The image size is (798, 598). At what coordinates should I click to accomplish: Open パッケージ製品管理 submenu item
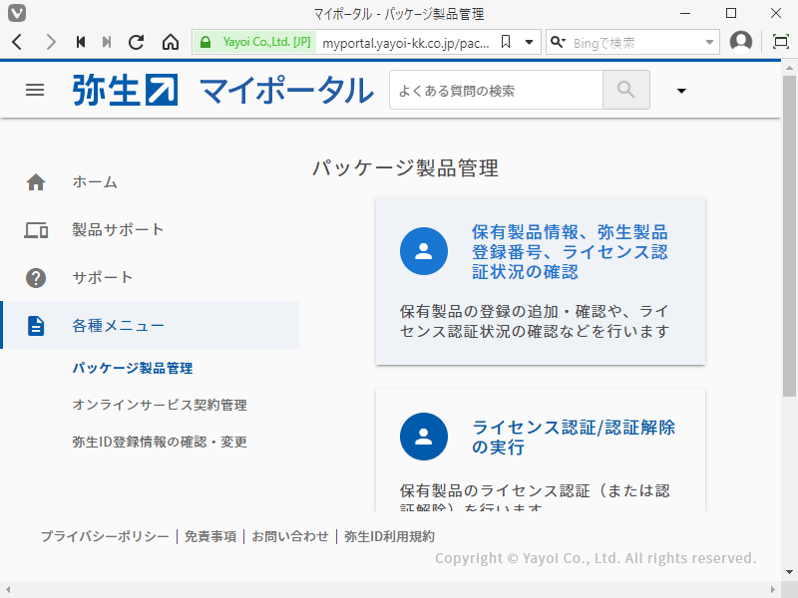[133, 368]
